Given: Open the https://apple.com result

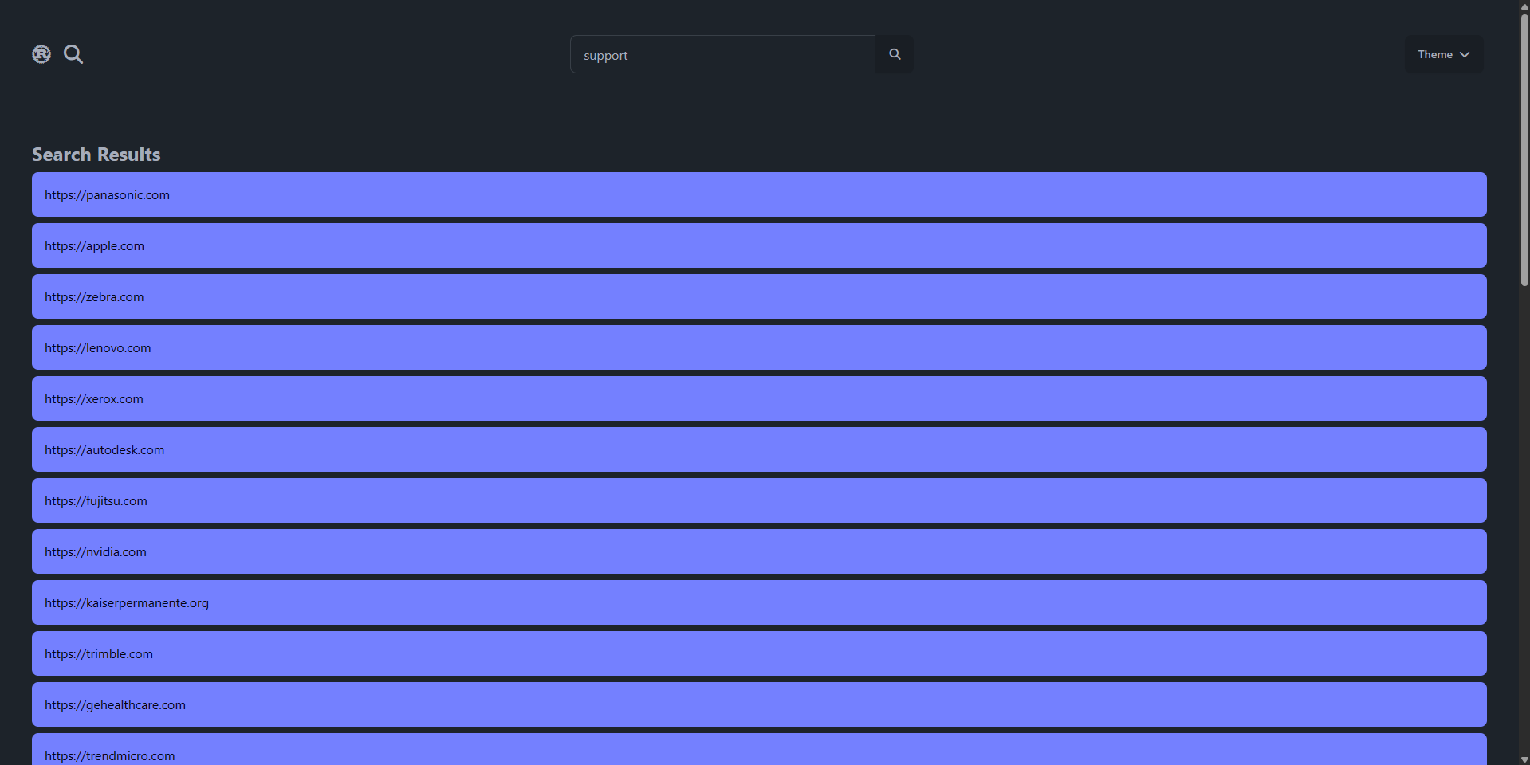Looking at the screenshot, I should (759, 245).
